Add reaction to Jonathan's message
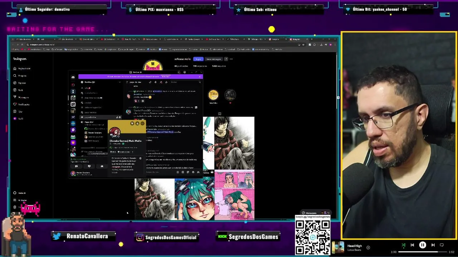 (x=142, y=101)
